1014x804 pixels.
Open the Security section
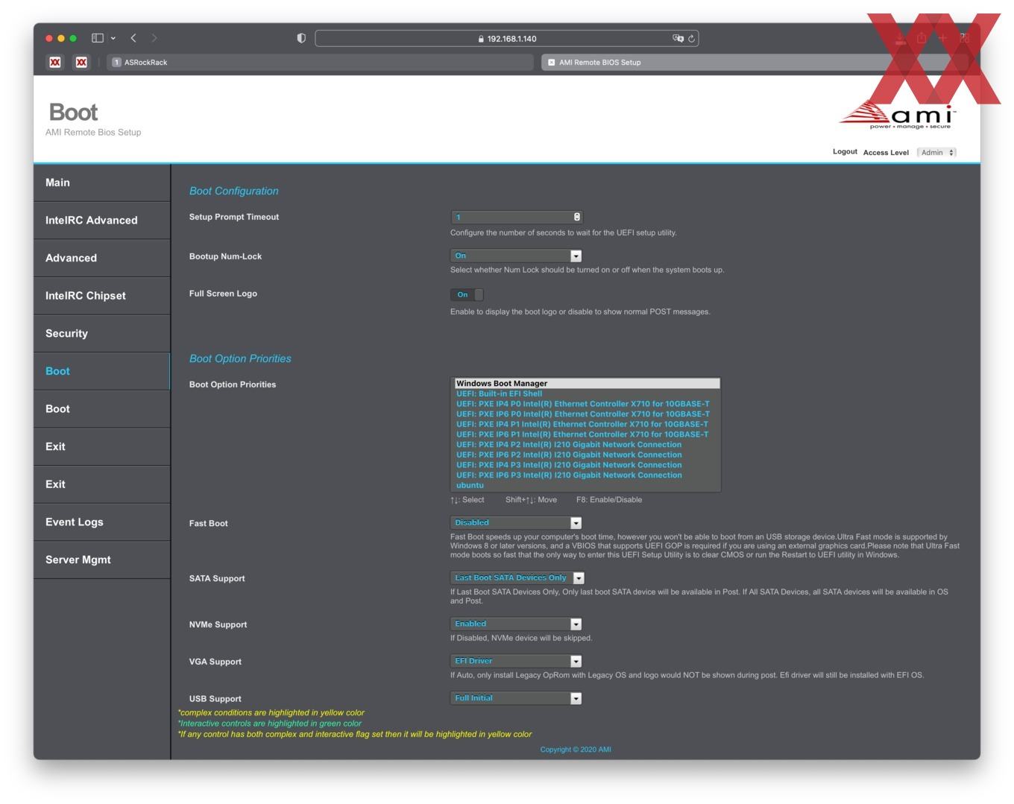point(102,333)
